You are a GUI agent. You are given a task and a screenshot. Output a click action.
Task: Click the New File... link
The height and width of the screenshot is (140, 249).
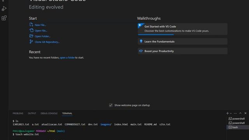tap(40, 25)
